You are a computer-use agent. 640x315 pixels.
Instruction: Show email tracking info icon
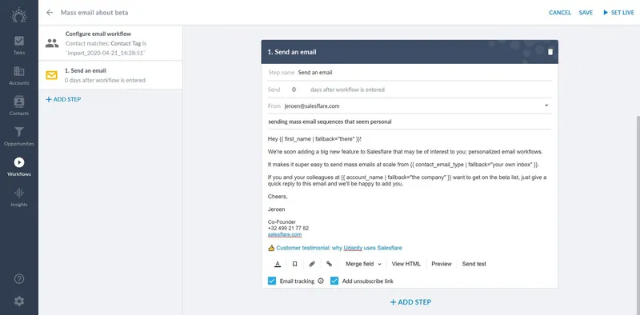(321, 281)
